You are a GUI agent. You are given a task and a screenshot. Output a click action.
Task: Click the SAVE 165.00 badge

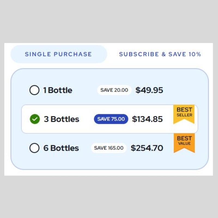point(108,148)
